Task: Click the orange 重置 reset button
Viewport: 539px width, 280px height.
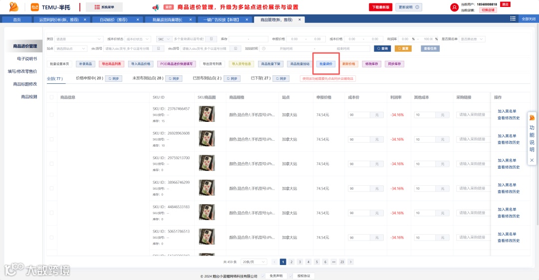Action: [x=403, y=48]
